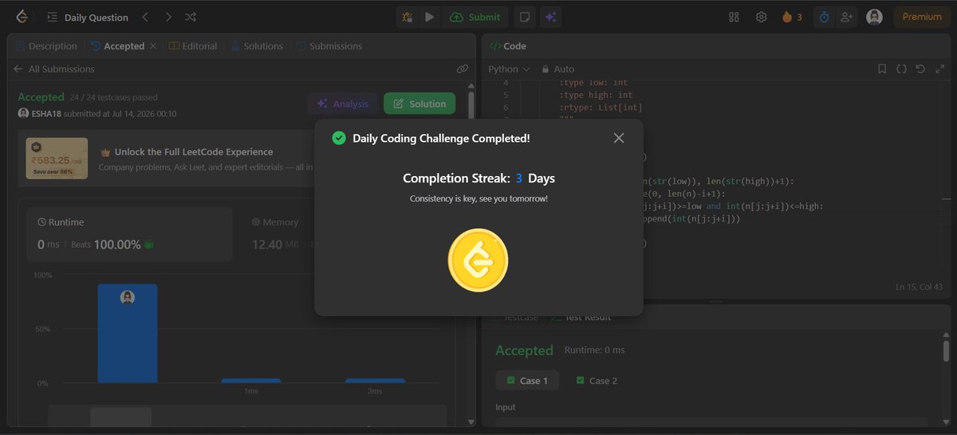This screenshot has height=435, width=957.
Task: View the streak fire counter
Action: tap(792, 17)
